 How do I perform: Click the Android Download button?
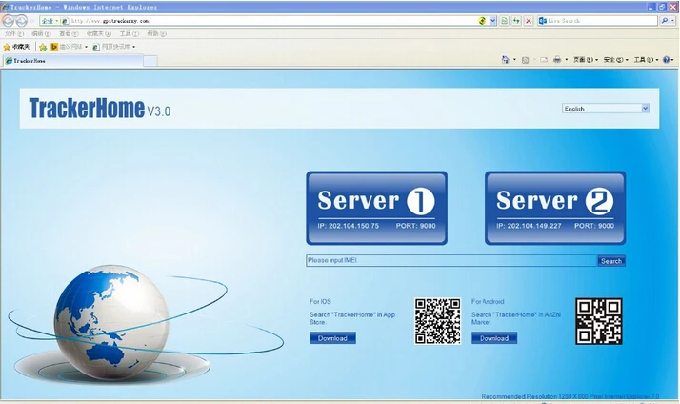coord(494,338)
